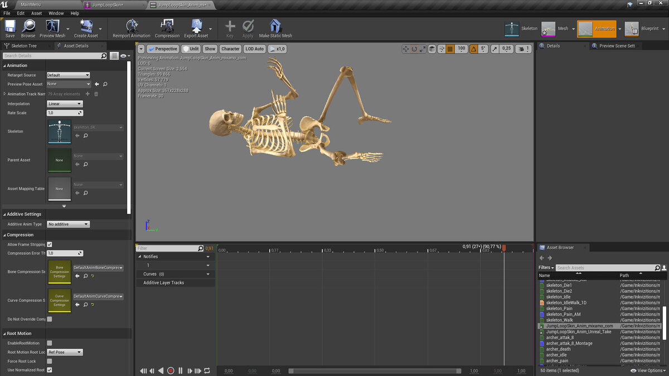Click the Reimport Animation icon
This screenshot has height=376, width=669.
(132, 28)
